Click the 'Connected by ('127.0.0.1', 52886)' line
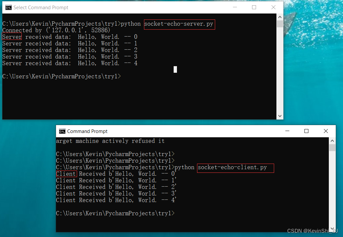343x237 pixels. click(56, 30)
